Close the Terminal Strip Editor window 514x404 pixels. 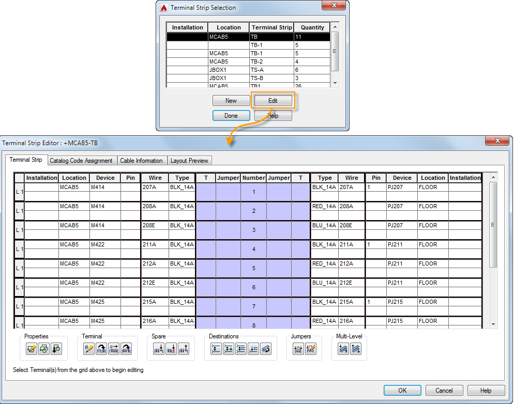pyautogui.click(x=497, y=141)
